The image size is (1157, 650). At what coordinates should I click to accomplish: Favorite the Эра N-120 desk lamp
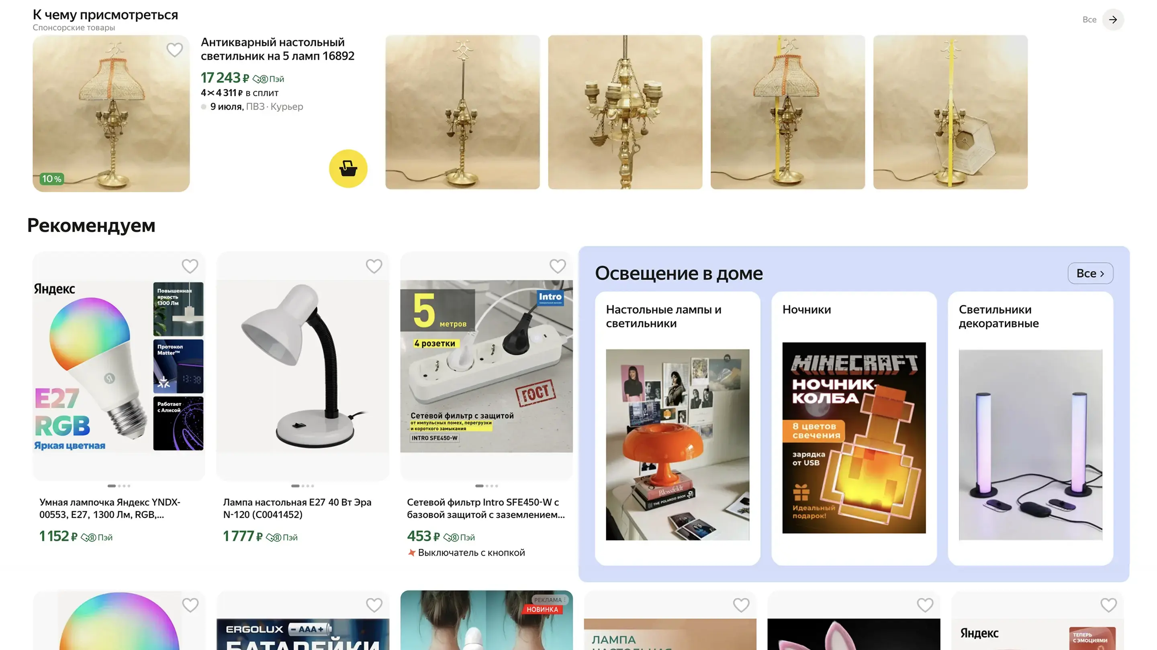(x=374, y=266)
